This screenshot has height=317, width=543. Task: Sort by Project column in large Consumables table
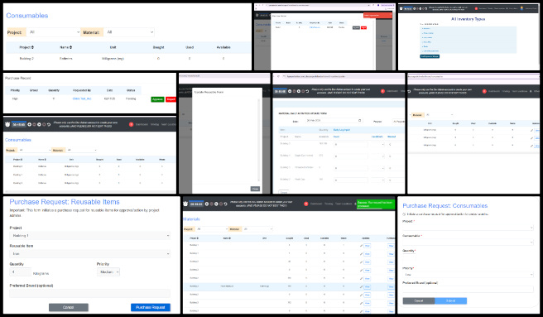26,47
